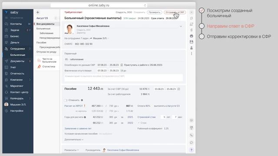Click the comment field for СФР payment
The width and height of the screenshot is (278, 156).
point(123,78)
